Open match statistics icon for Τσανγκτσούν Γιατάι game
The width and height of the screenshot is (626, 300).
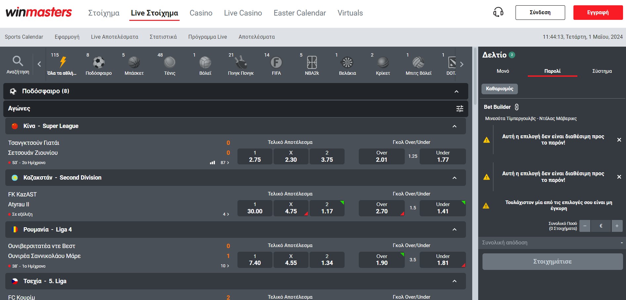pyautogui.click(x=212, y=162)
